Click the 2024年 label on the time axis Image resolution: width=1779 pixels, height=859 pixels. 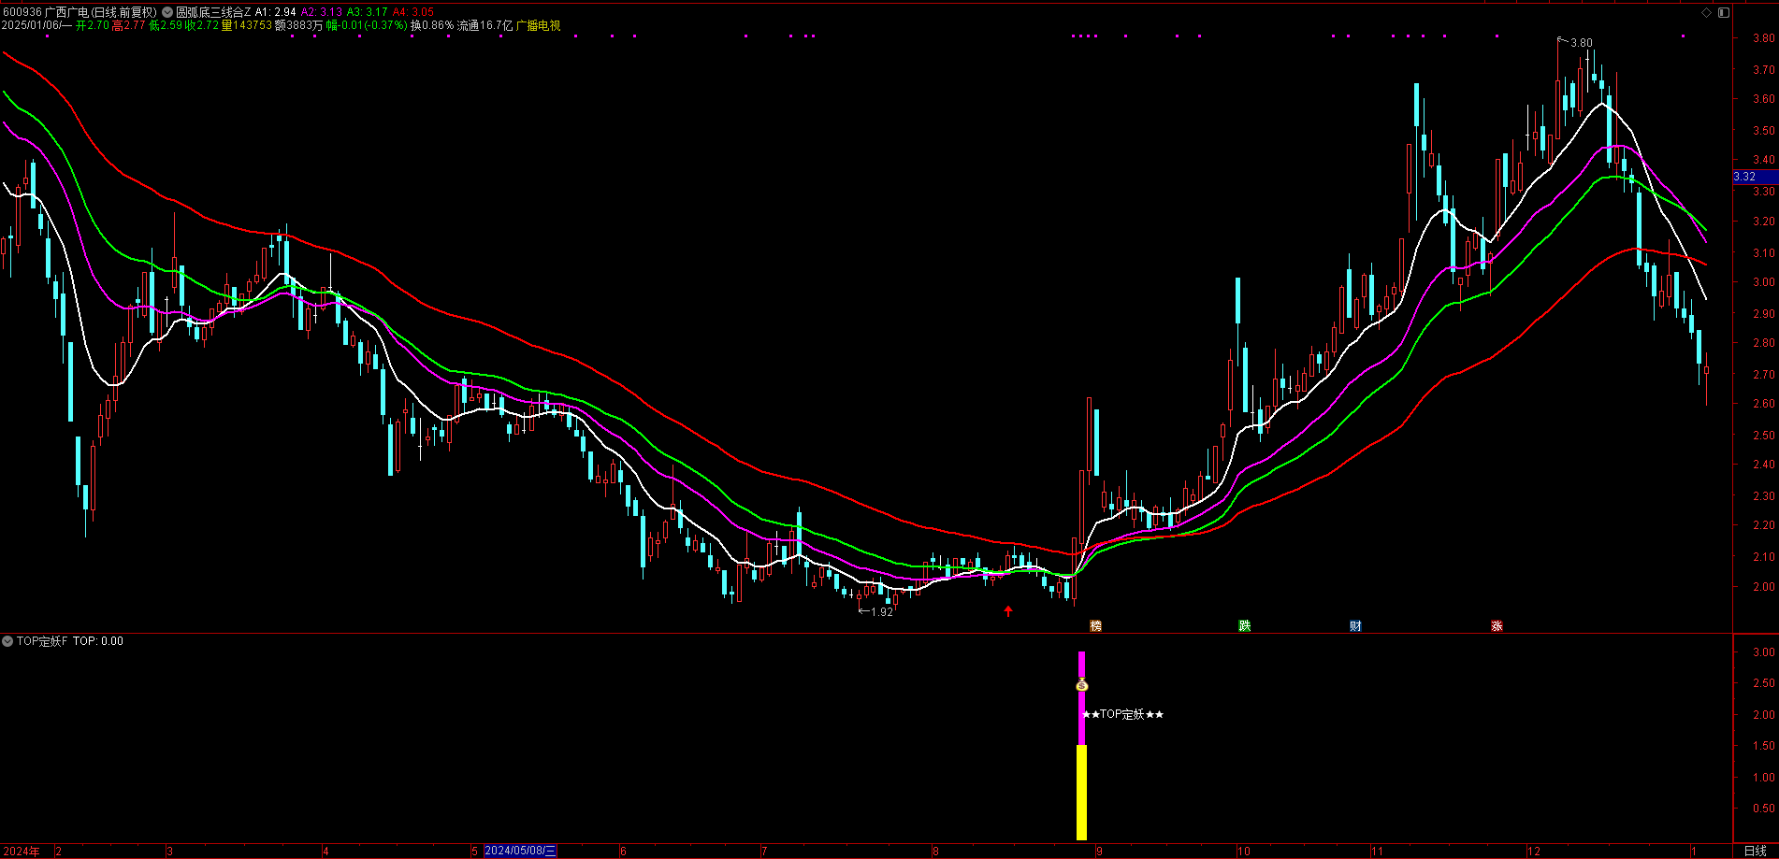[x=21, y=851]
